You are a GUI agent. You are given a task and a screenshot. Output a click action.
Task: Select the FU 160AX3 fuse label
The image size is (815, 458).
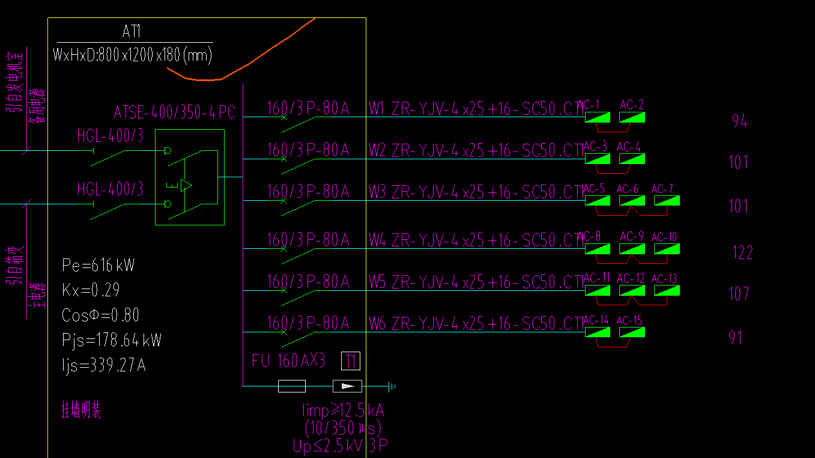(x=289, y=361)
